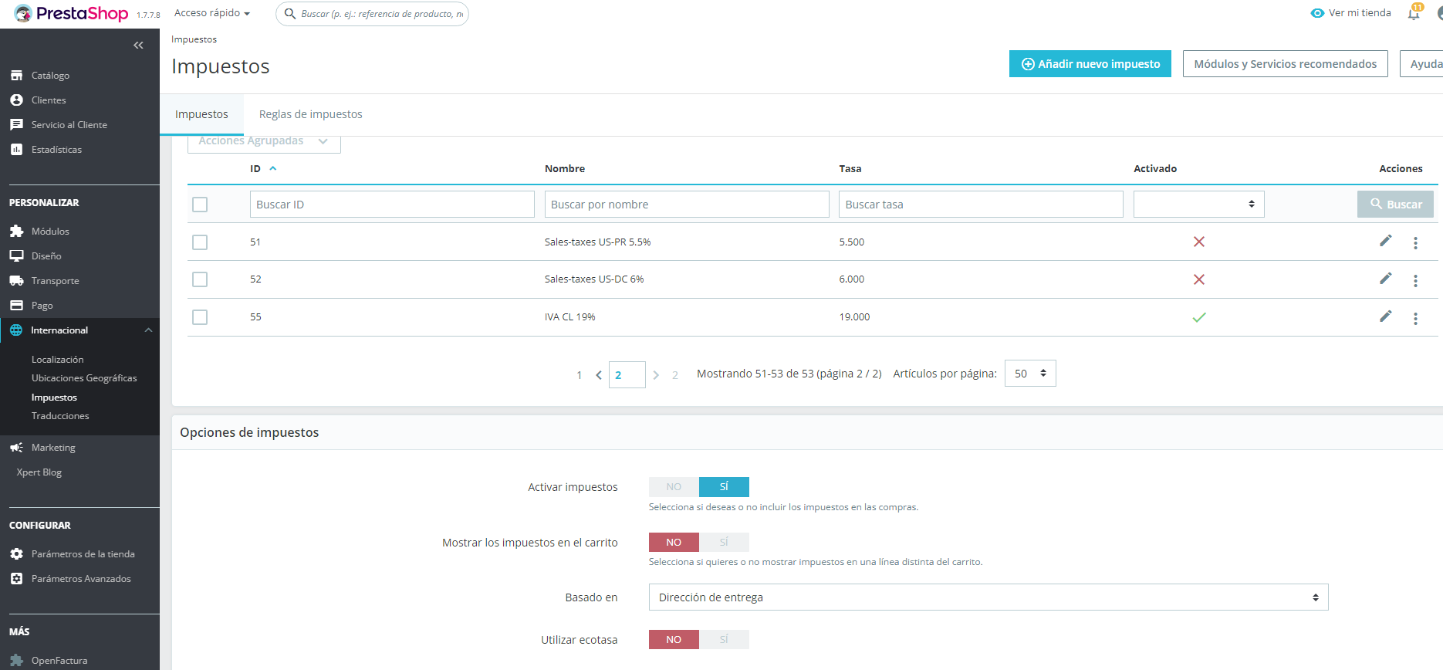
Task: Click the Servicio al Cliente chat icon
Action: pyautogui.click(x=16, y=125)
